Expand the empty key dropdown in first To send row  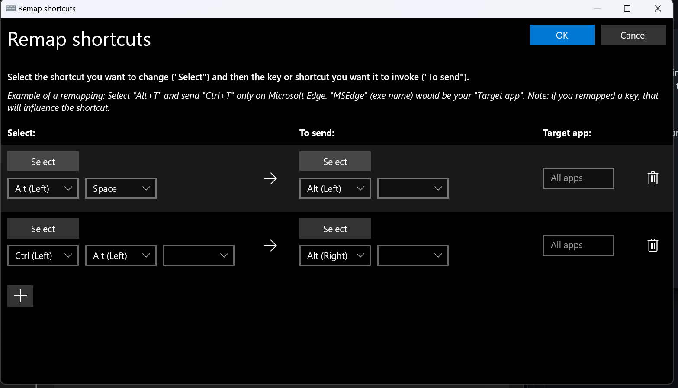click(412, 188)
